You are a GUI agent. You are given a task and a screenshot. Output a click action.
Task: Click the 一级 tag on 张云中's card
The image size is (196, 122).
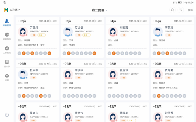(33, 78)
